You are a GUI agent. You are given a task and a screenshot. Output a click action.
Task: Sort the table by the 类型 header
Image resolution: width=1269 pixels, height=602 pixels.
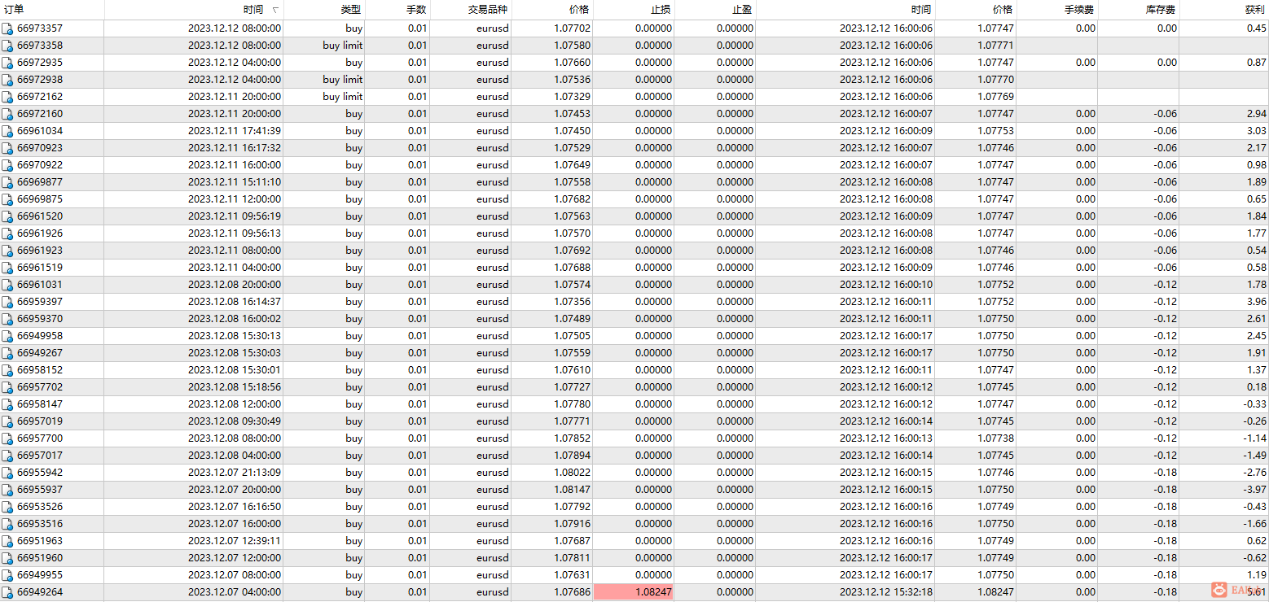(324, 10)
